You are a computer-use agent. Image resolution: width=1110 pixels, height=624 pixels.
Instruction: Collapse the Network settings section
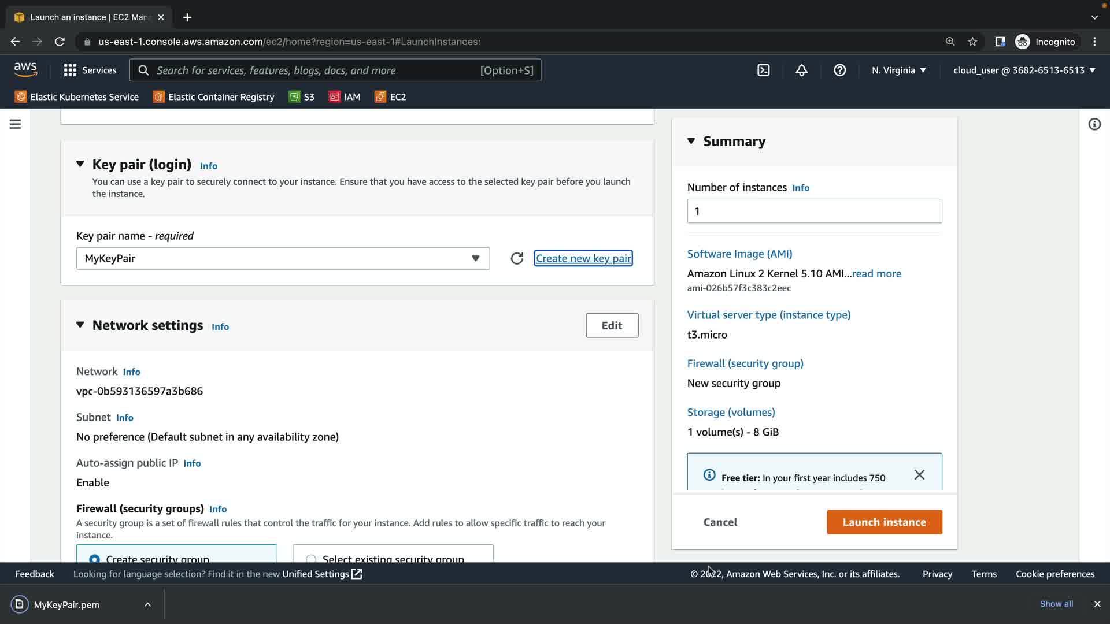pyautogui.click(x=80, y=325)
